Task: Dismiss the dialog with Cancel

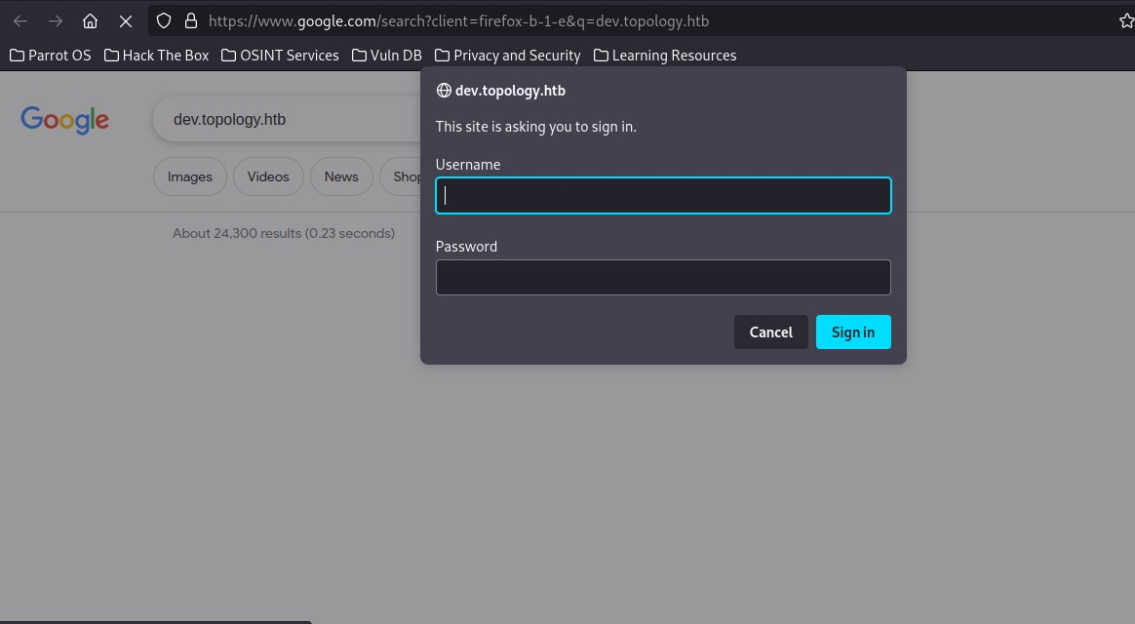Action: [x=770, y=332]
